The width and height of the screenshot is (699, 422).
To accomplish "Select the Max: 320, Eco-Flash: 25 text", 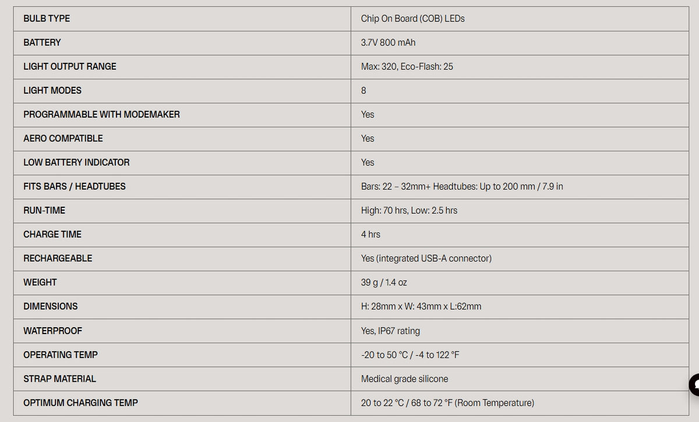I will 407,66.
